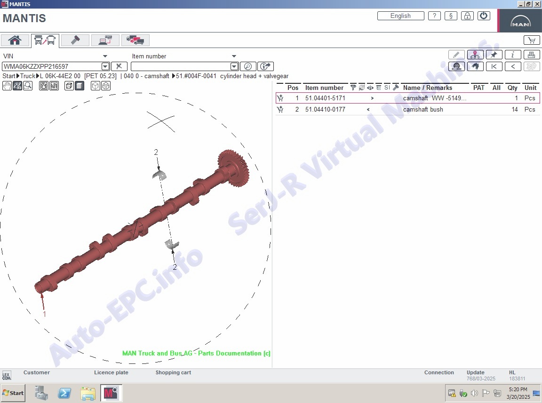Add camshaft bush 51.04410-0177 to cart
The image size is (542, 403).
coord(280,109)
